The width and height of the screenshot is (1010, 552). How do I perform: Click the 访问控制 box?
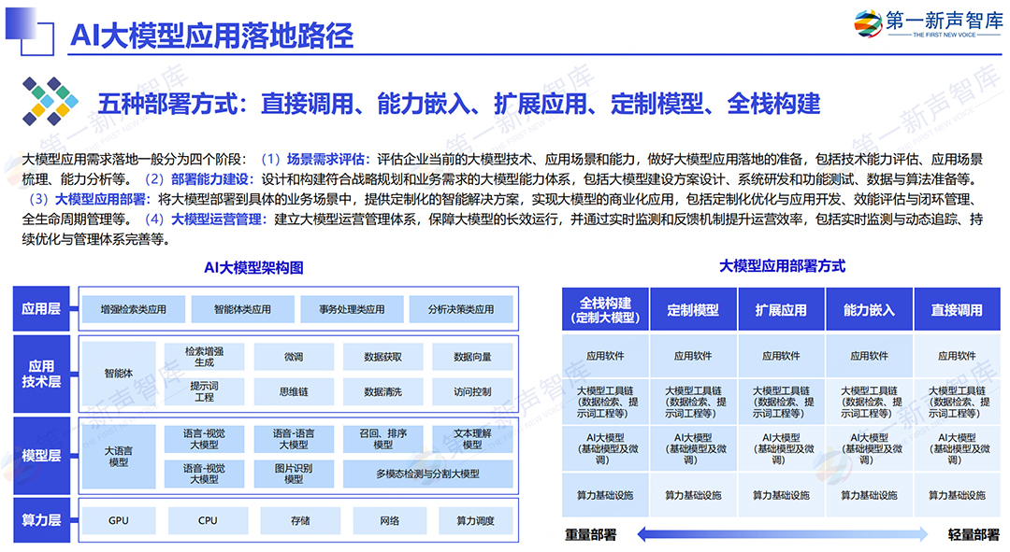tap(472, 391)
